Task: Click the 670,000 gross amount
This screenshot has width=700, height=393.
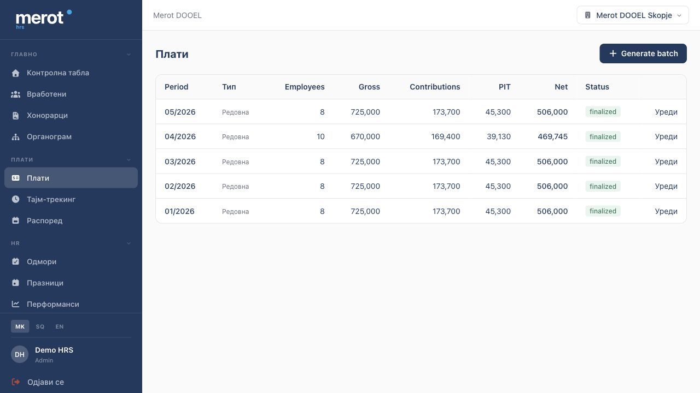Action: coord(365,137)
